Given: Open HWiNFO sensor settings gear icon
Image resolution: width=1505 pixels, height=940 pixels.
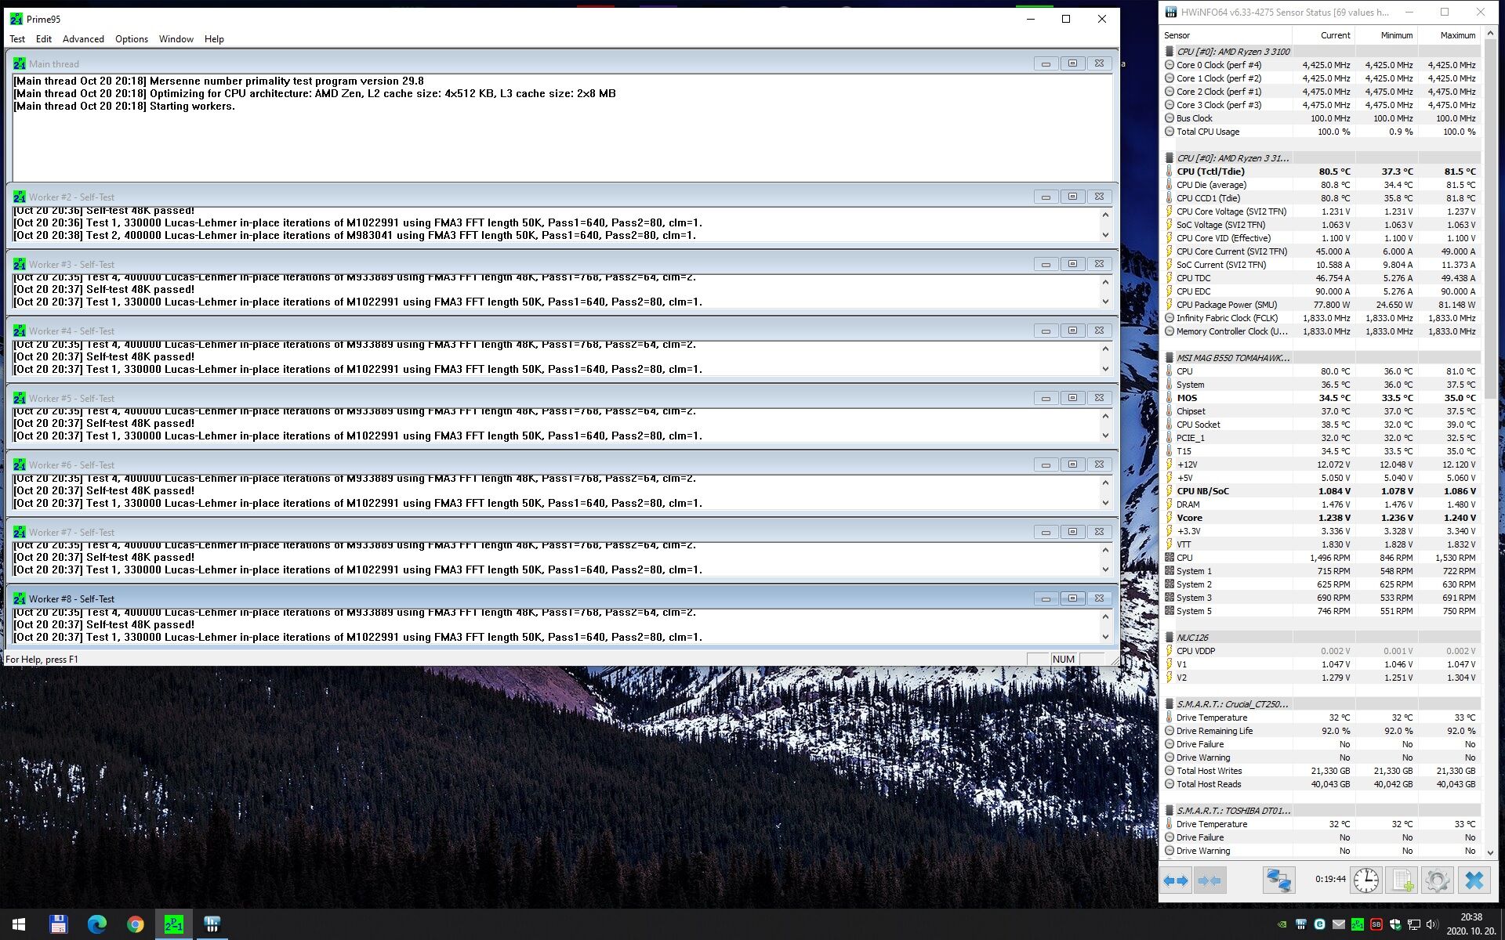Looking at the screenshot, I should point(1437,880).
